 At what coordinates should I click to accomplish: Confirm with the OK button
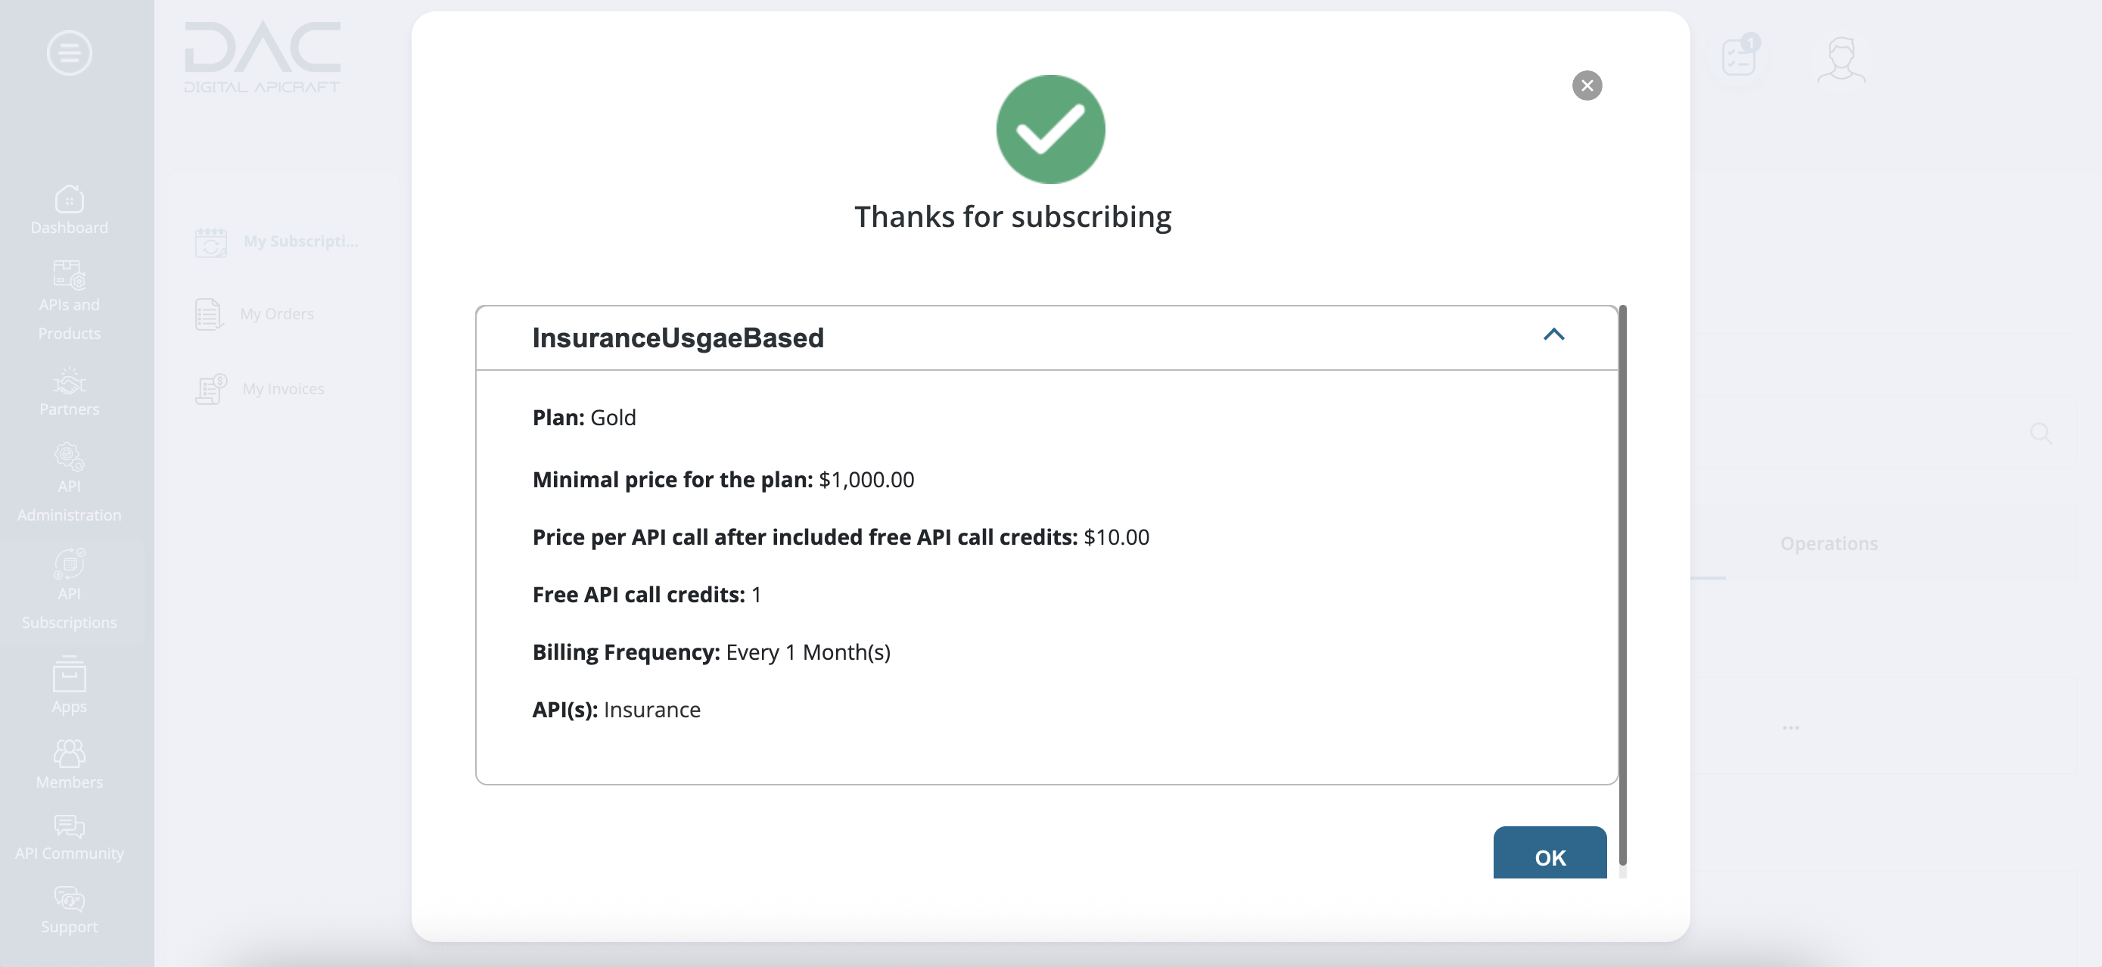(x=1550, y=854)
